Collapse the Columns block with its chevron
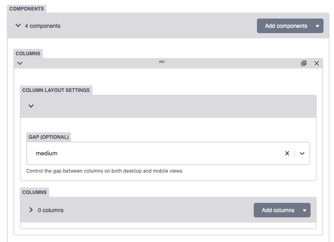 pos(20,63)
